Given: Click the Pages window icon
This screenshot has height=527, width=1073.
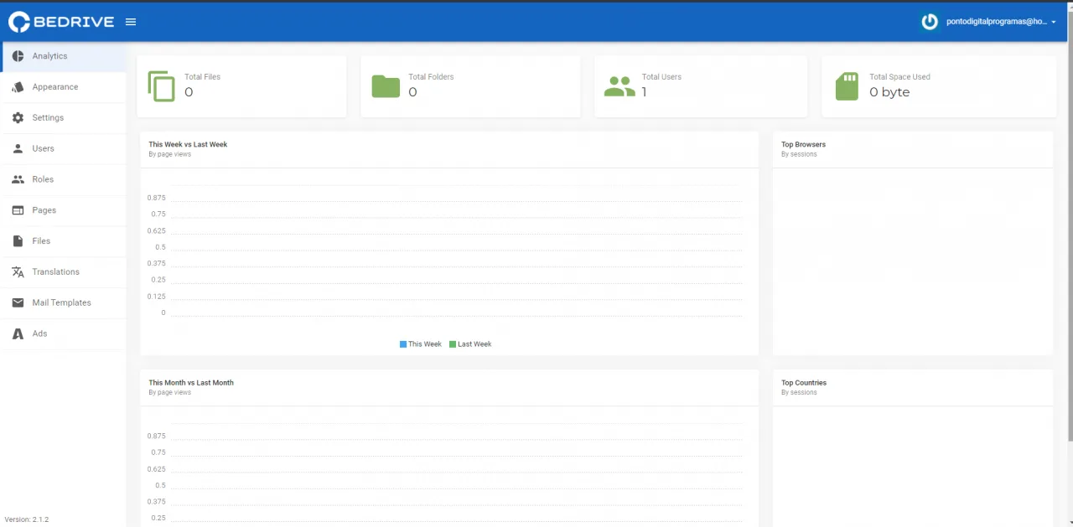Looking at the screenshot, I should (x=18, y=210).
